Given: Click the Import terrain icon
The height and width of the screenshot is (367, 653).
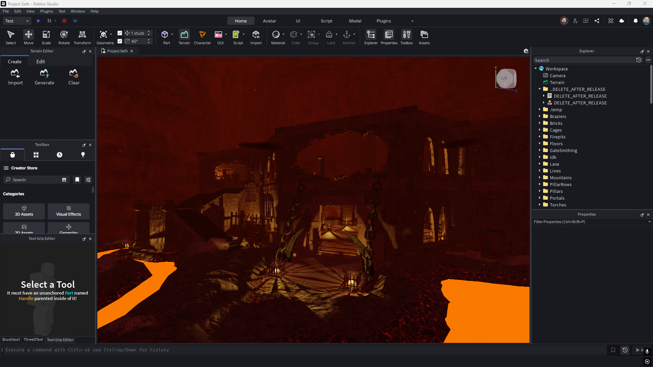Looking at the screenshot, I should point(15,77).
